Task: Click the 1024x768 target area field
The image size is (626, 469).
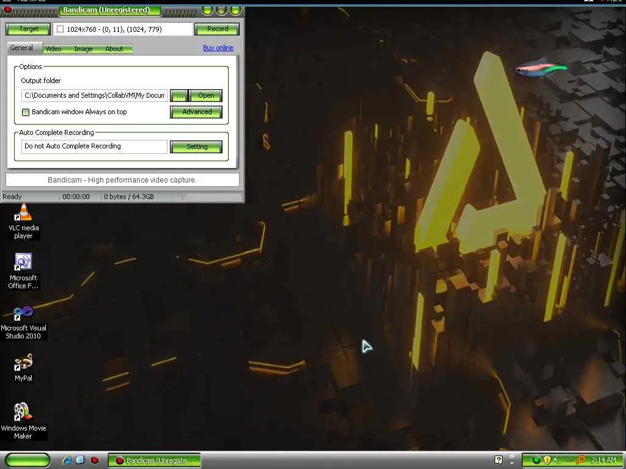Action: [x=123, y=29]
